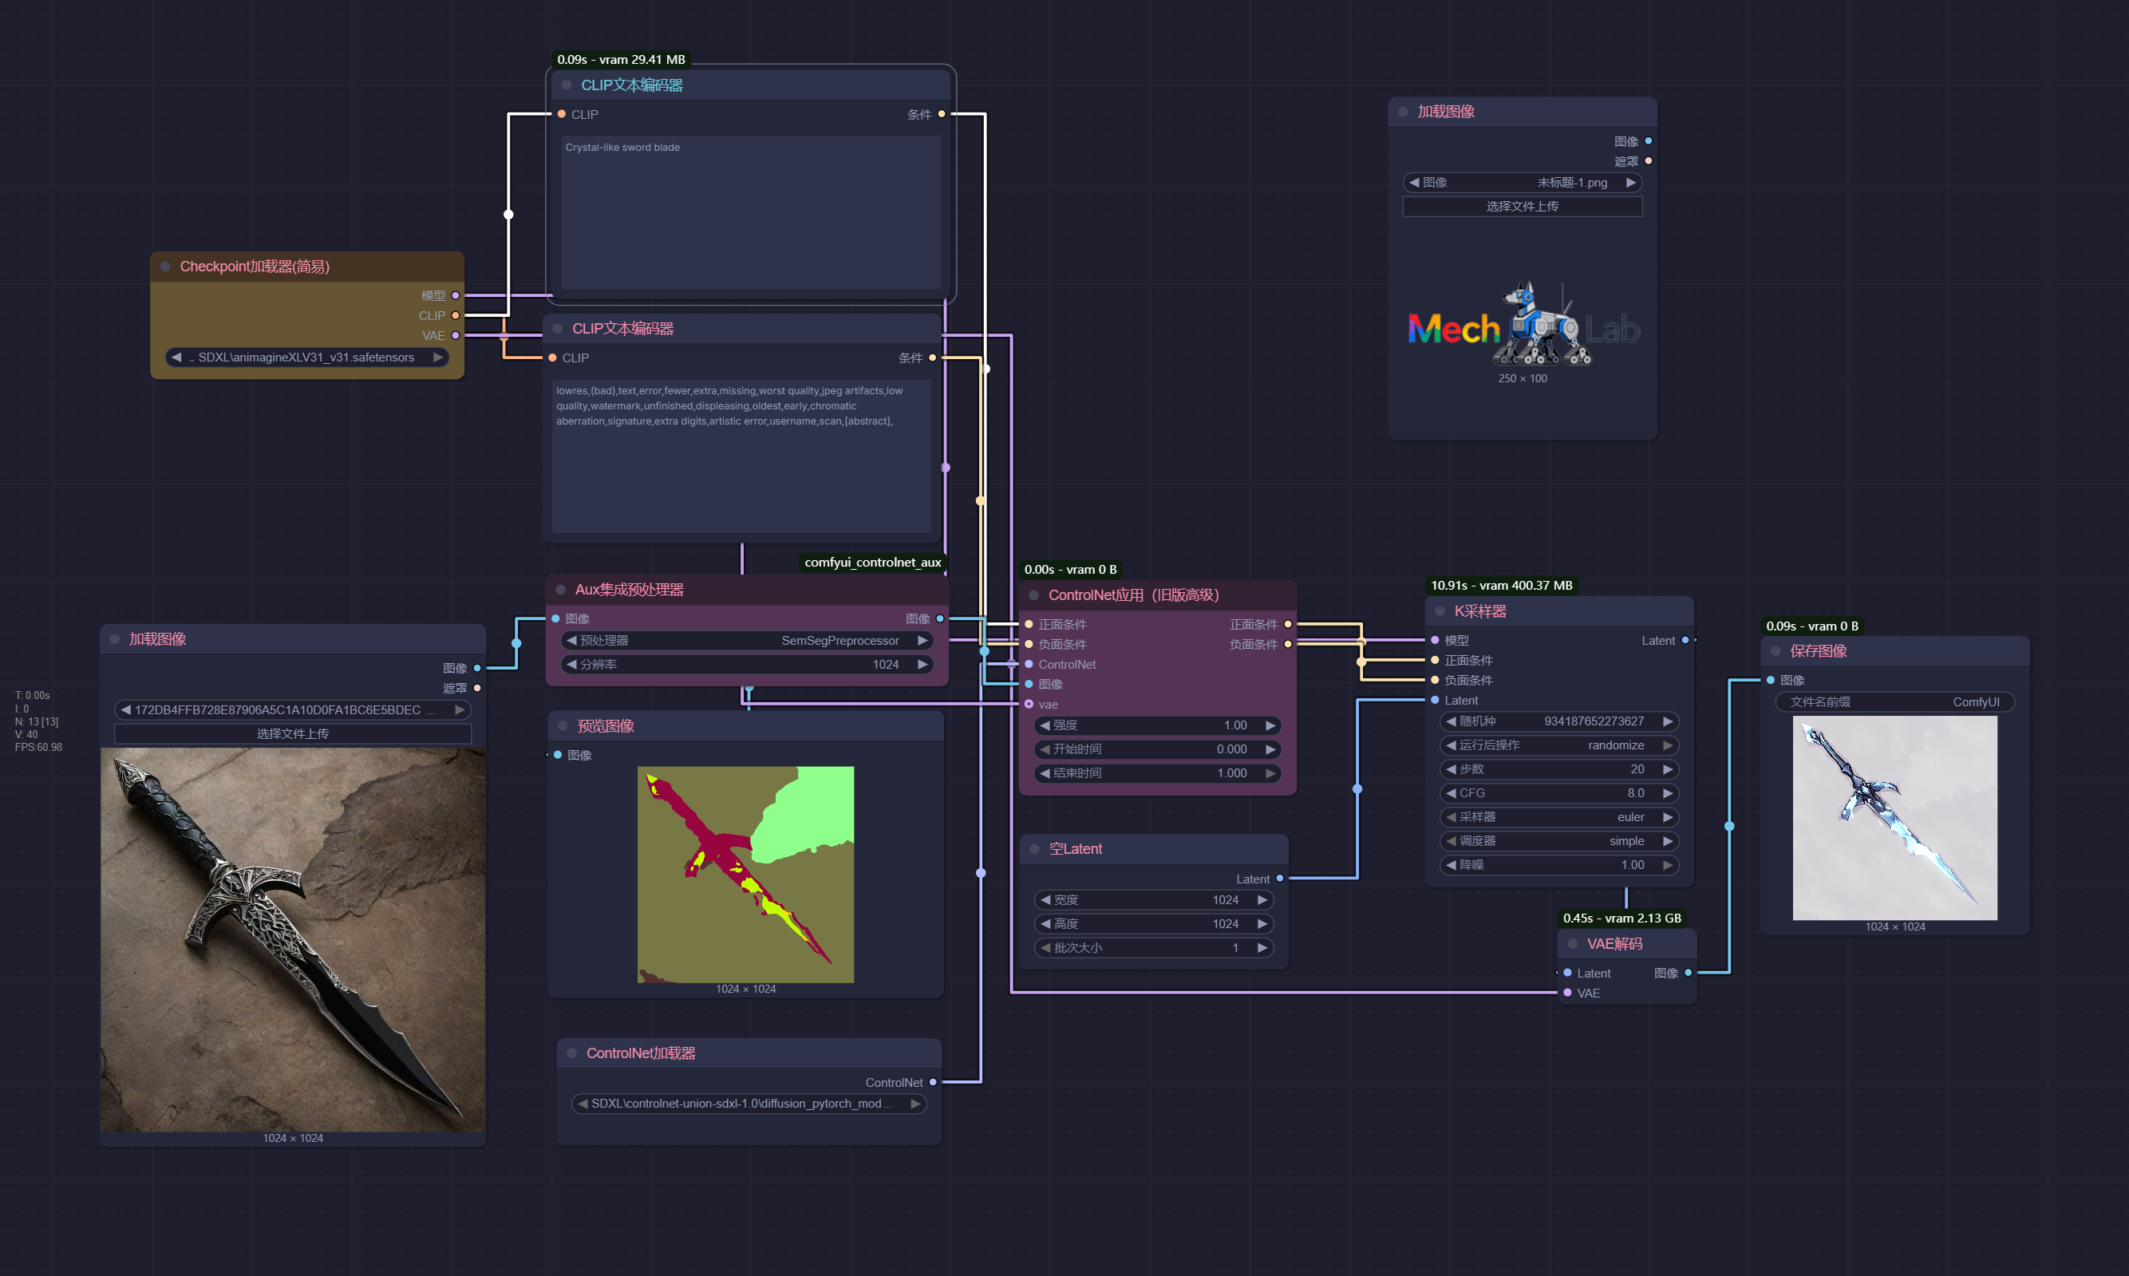Open the 采样器 euler selector
Viewport: 2129px width, 1276px height.
(x=1558, y=817)
